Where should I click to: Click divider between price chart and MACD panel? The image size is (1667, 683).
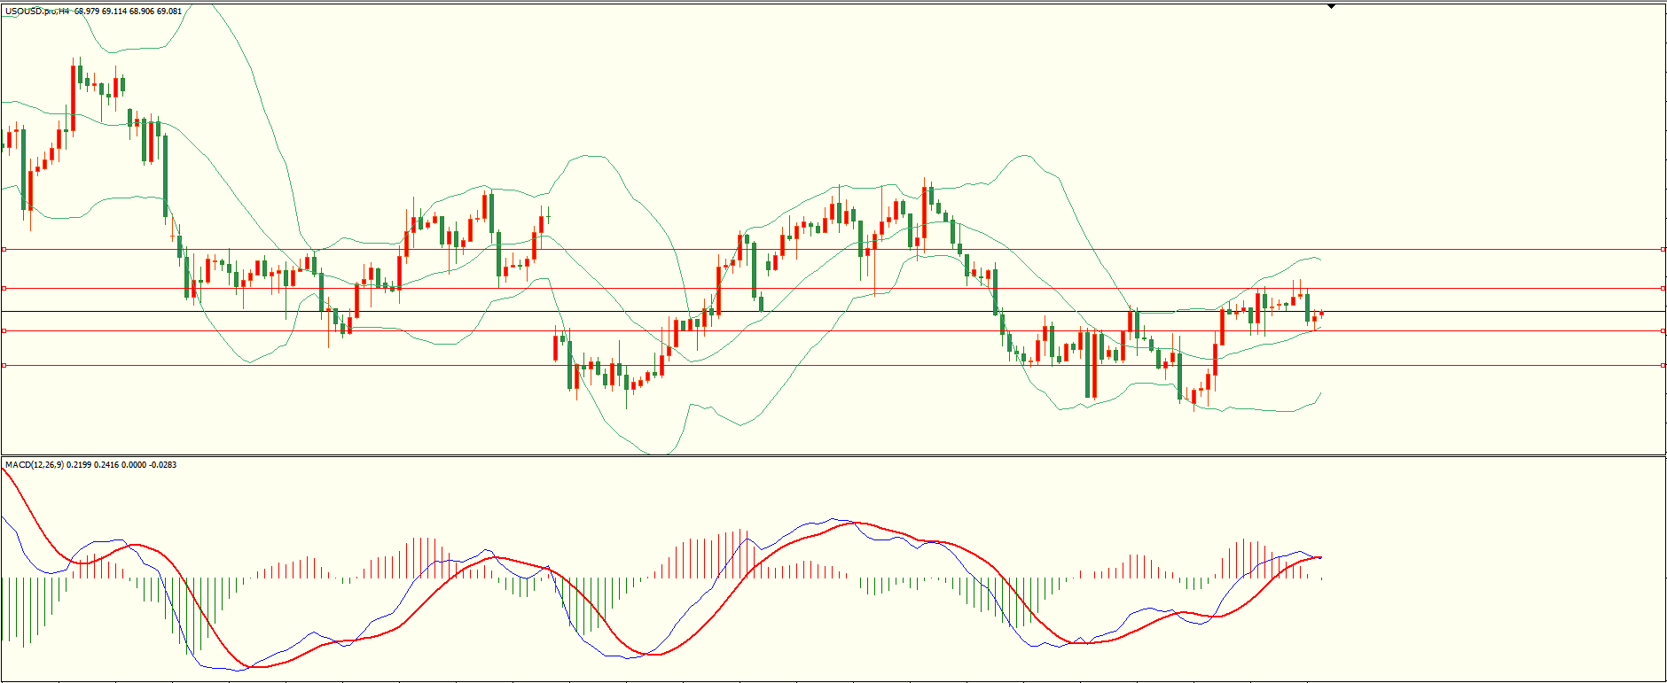coord(833,456)
